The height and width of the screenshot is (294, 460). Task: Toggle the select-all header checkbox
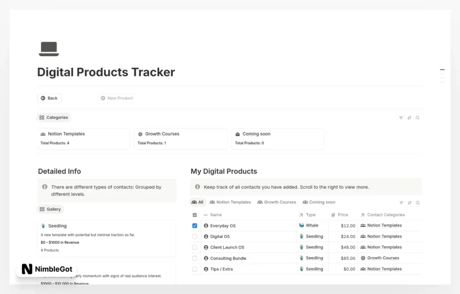[x=195, y=215]
